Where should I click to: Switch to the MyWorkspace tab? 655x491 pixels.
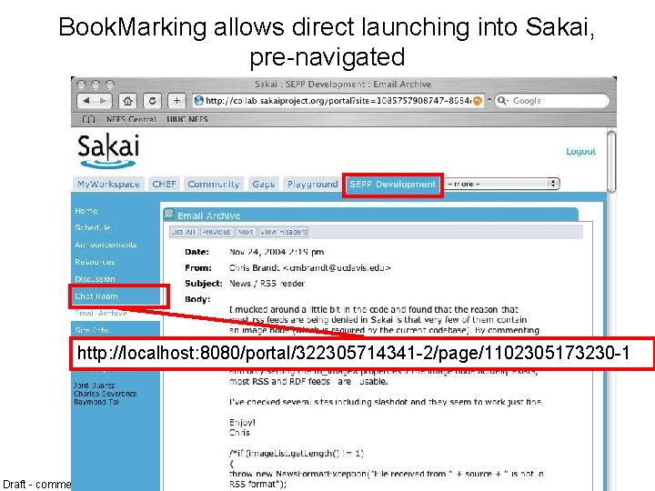pyautogui.click(x=108, y=184)
